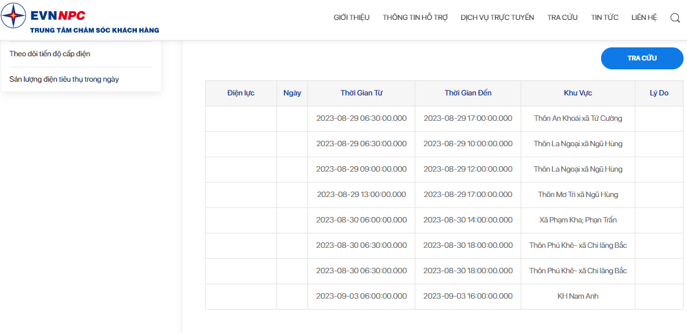This screenshot has width=687, height=333.
Task: Click the Ngày column header
Action: (x=292, y=93)
